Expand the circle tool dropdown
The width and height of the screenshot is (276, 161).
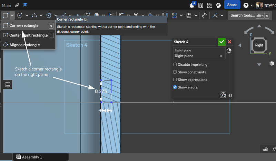click(x=27, y=15)
